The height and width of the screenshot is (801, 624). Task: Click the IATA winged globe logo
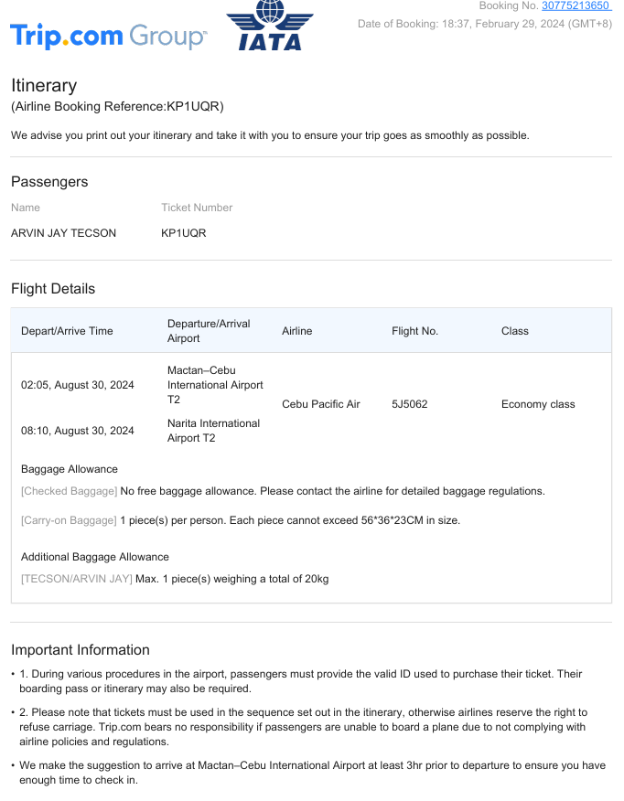point(269,26)
